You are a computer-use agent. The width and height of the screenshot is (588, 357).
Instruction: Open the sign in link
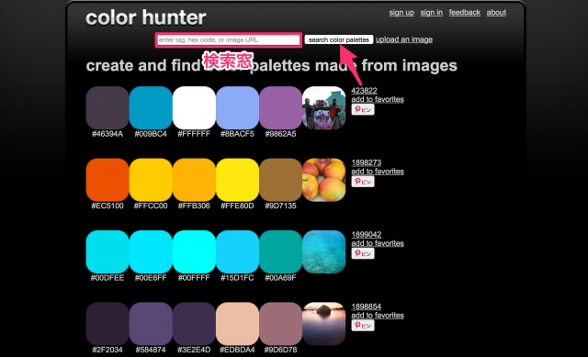pyautogui.click(x=431, y=12)
